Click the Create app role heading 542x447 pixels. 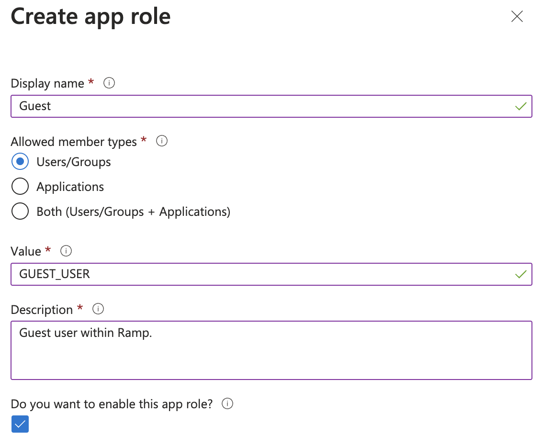(90, 17)
